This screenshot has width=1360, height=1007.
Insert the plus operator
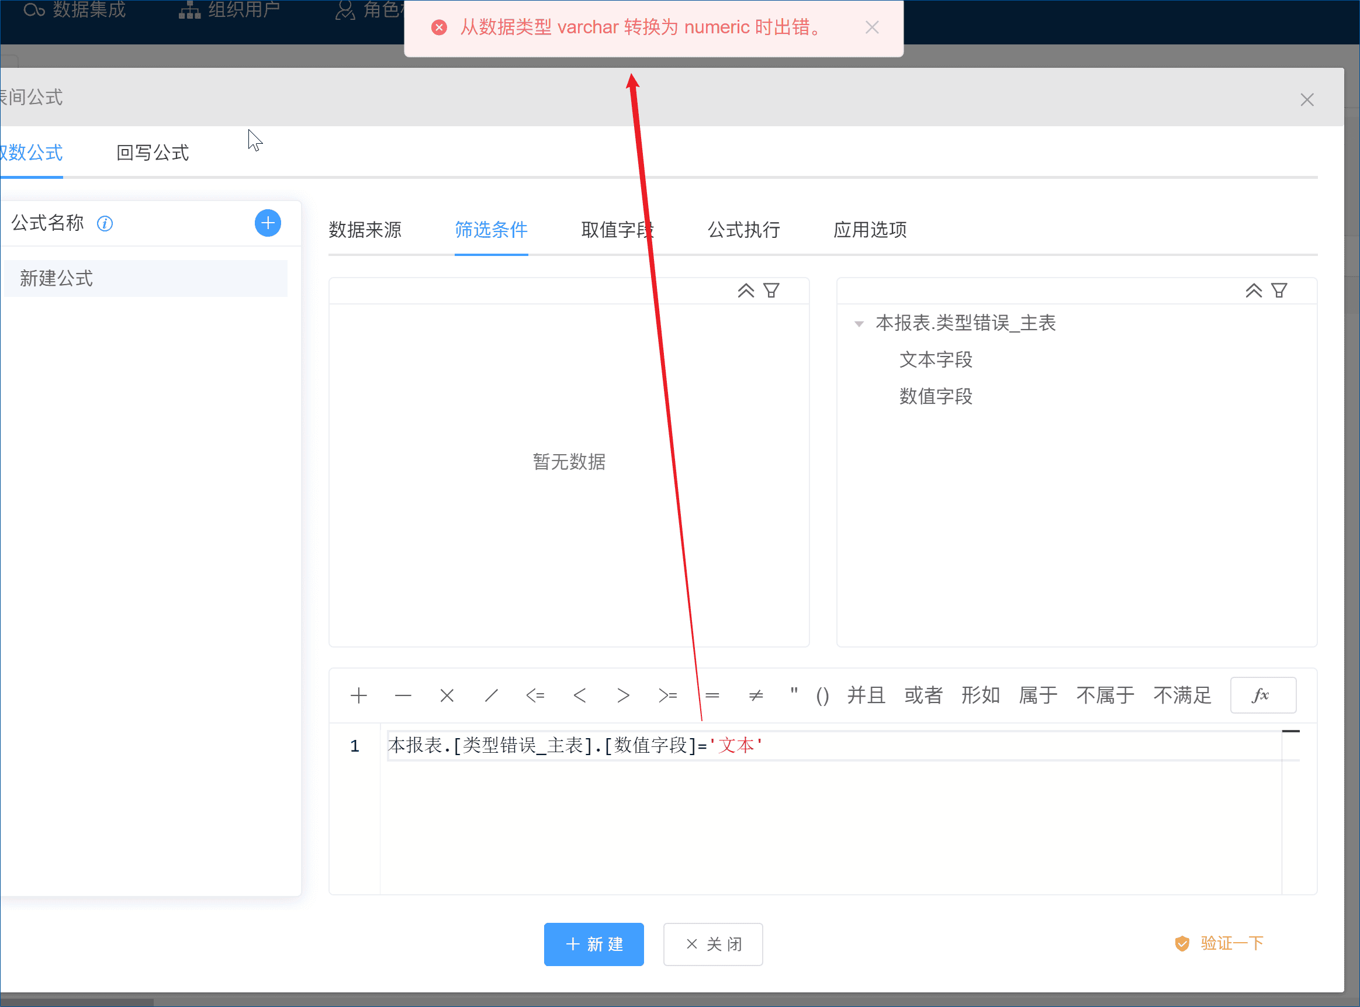coord(358,695)
